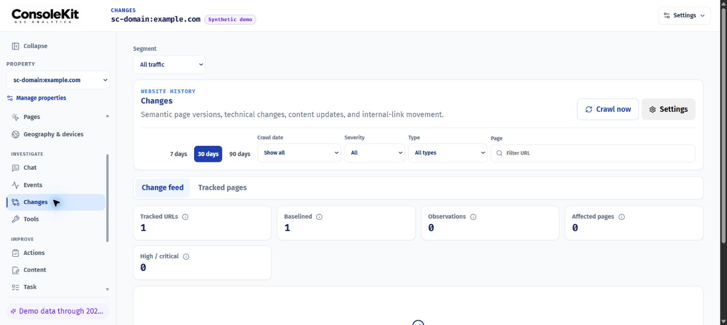Open the Type All types dropdown

448,153
